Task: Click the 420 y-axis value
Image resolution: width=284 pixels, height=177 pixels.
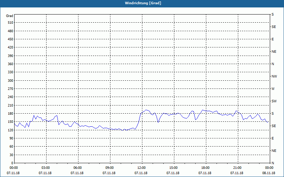Action: click(11, 47)
